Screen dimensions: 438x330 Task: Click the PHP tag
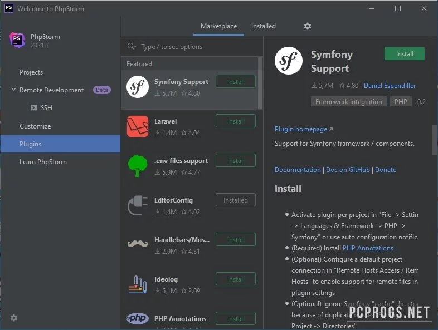(401, 101)
